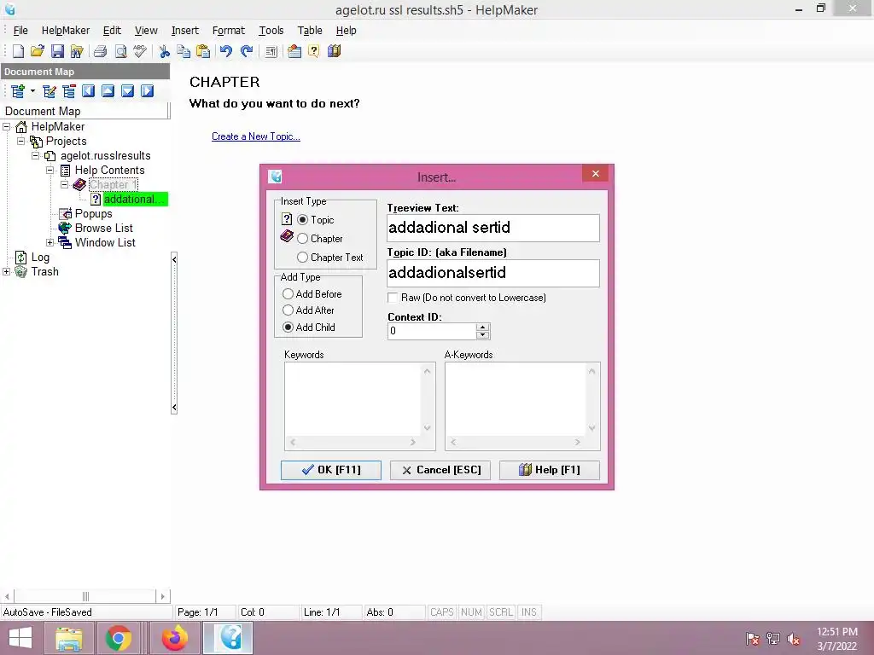Open the Insert menu

pos(185,31)
